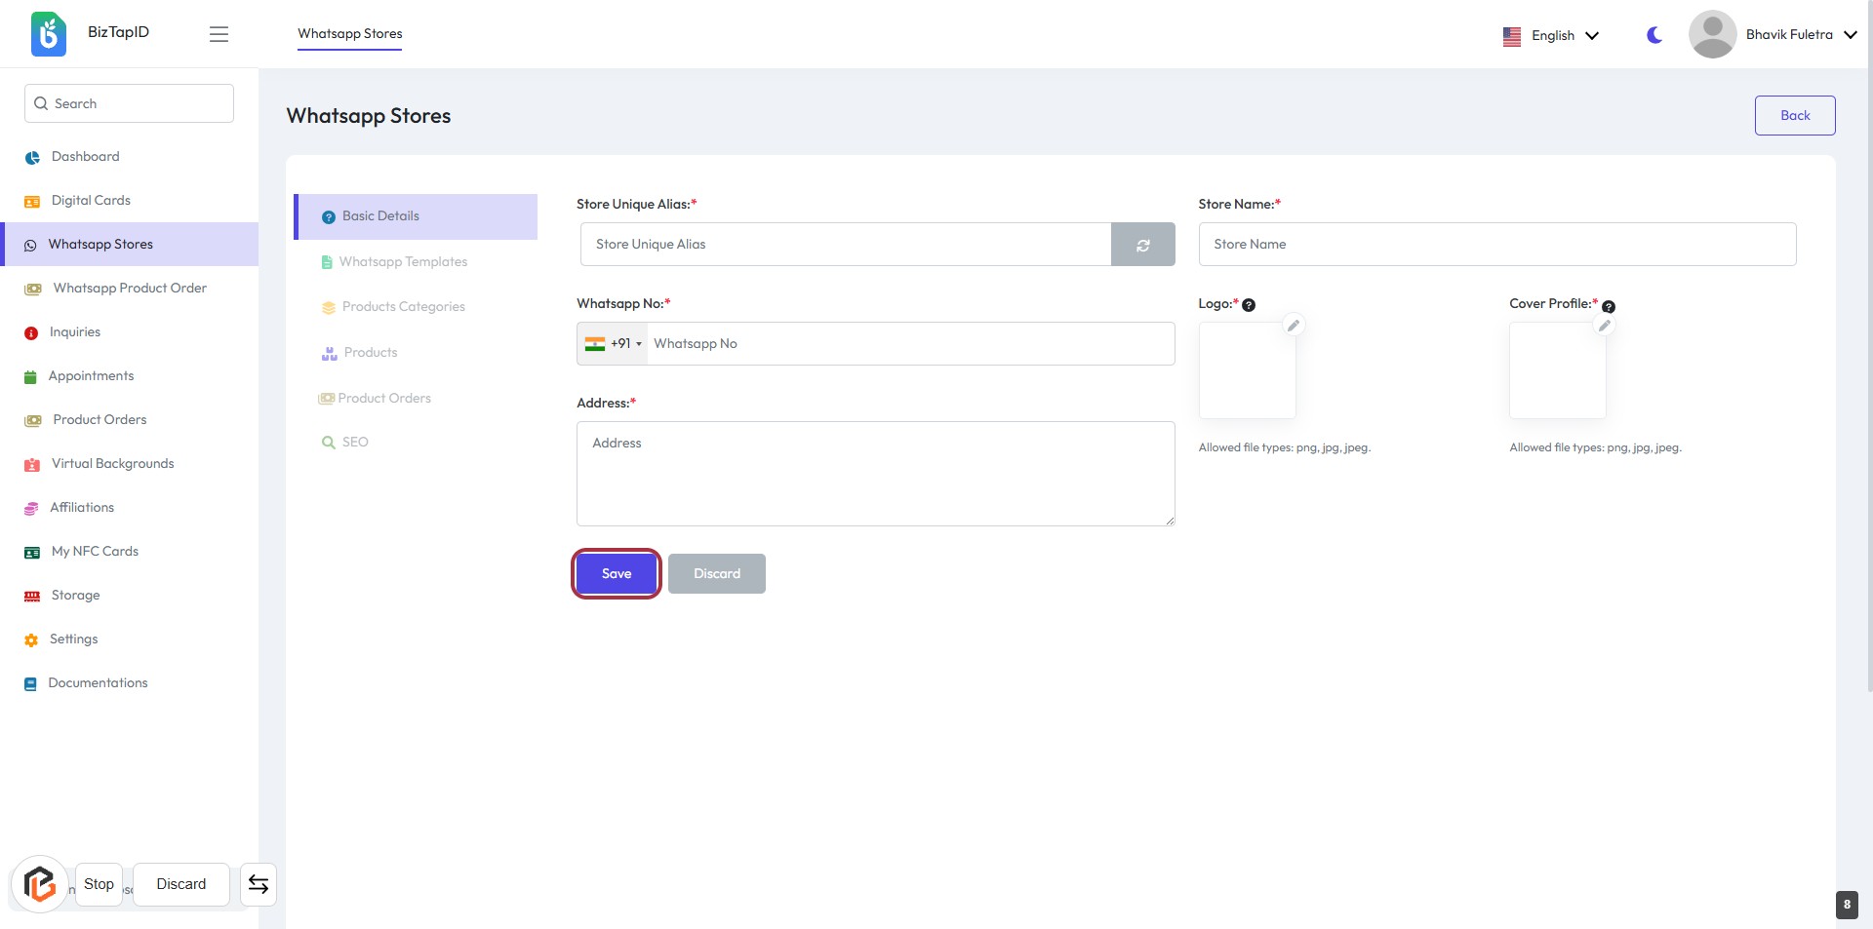Click the Cover Profile edit pencil icon

(1604, 326)
